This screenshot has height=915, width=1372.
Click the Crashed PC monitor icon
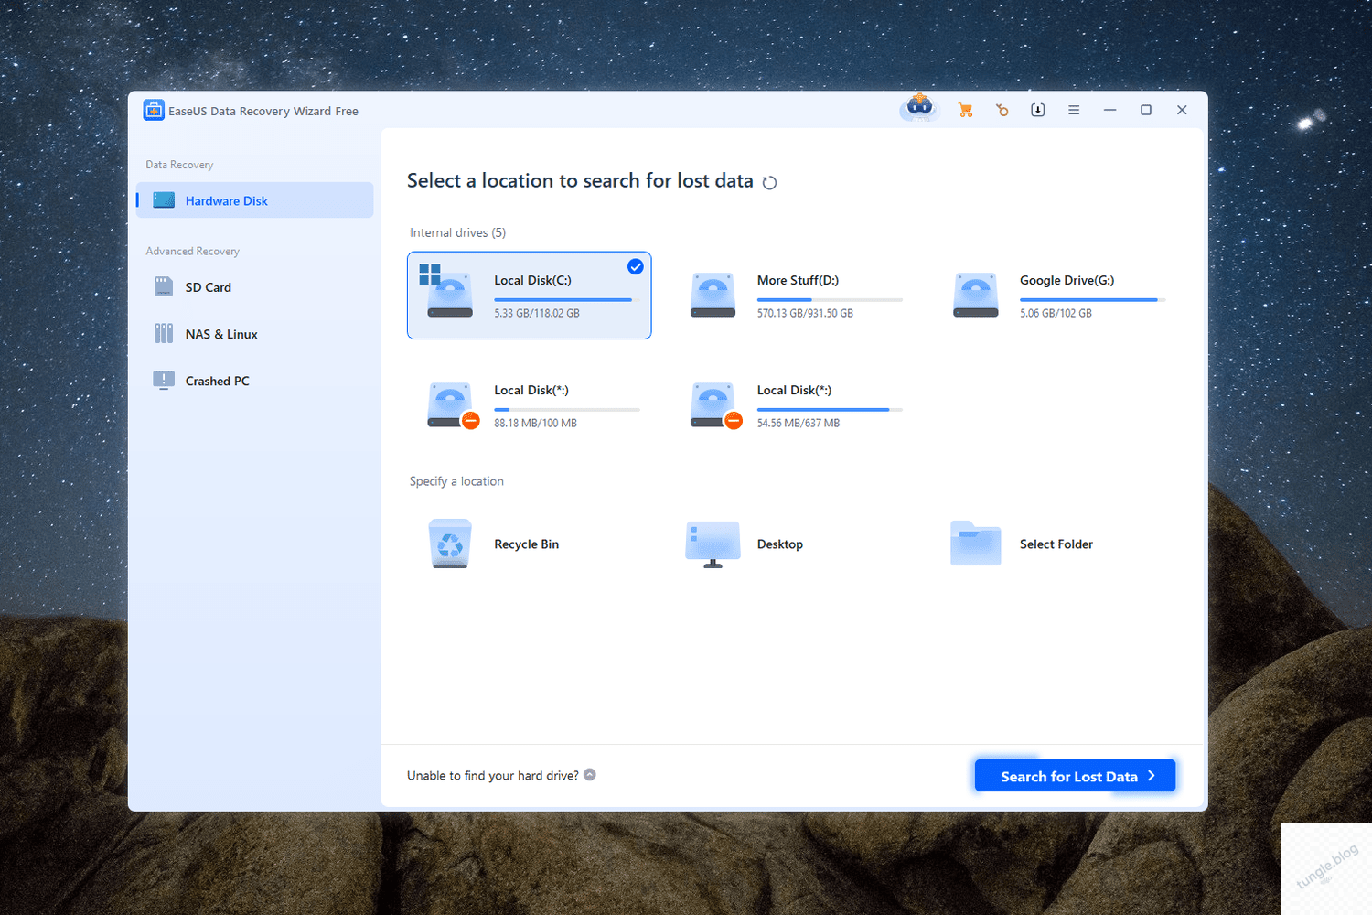click(x=164, y=381)
